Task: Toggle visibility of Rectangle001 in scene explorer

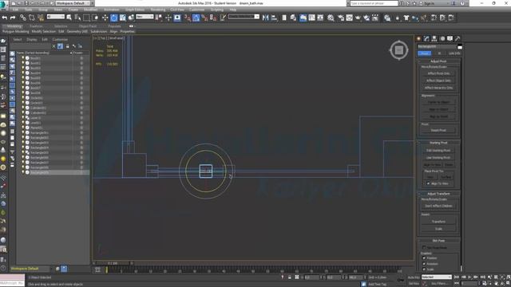Action: coord(23,132)
